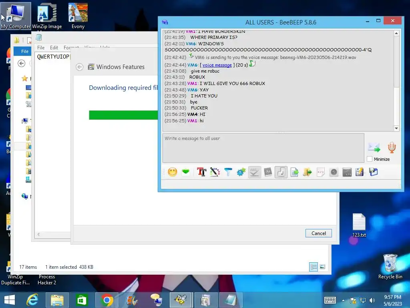Click the blue funnel filter icon
Screen dimensions: 410x308
pyautogui.click(x=228, y=172)
